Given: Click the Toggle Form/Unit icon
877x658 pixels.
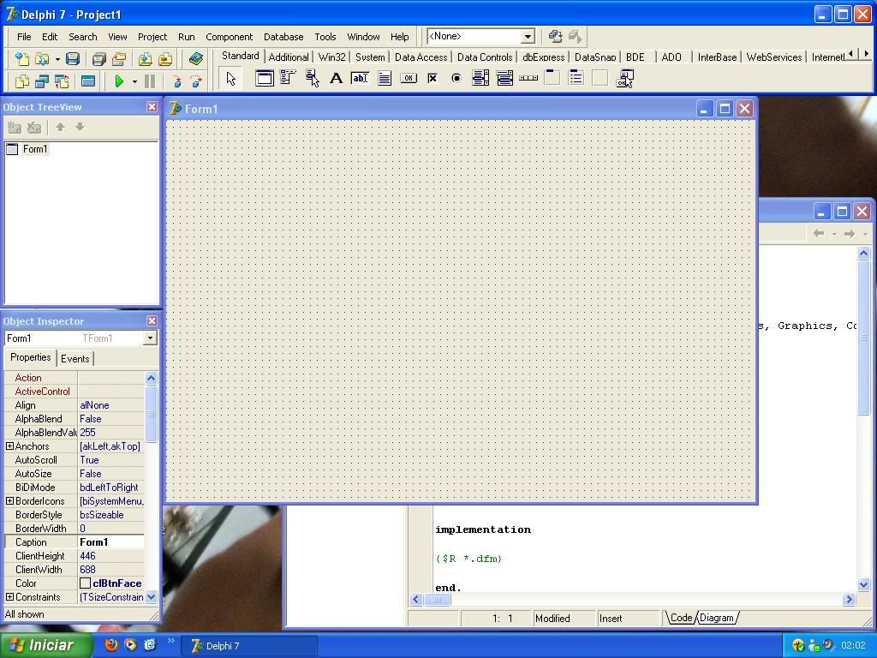Looking at the screenshot, I should [x=62, y=81].
